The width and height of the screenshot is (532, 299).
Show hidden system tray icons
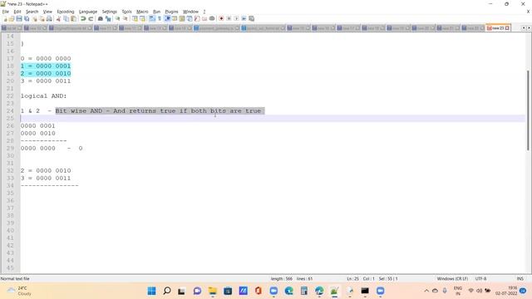pyautogui.click(x=426, y=291)
